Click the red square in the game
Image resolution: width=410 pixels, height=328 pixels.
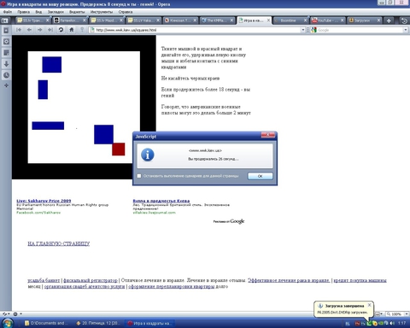tap(119, 149)
